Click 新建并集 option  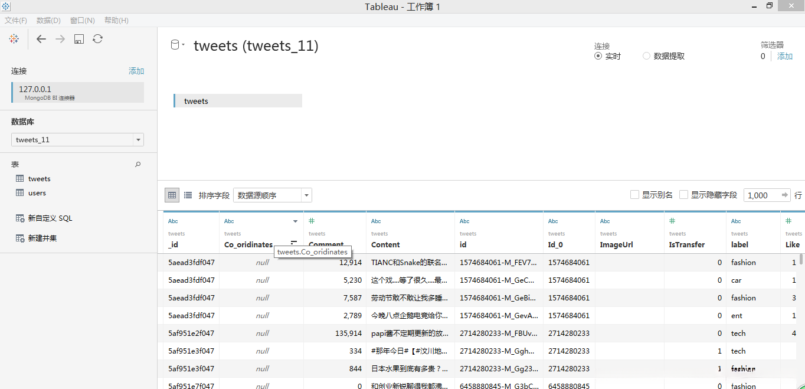coord(42,238)
